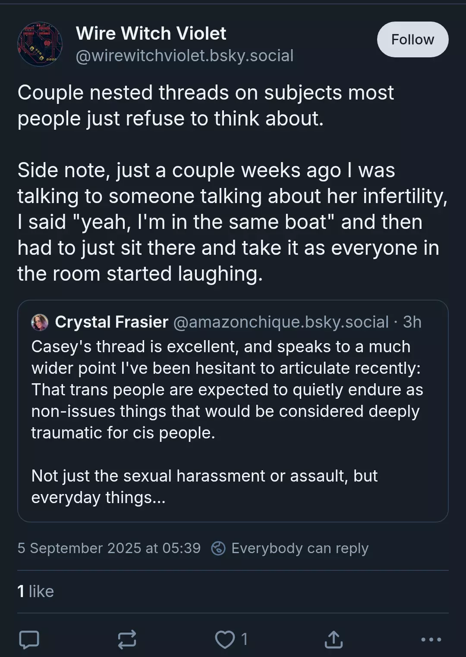
Task: Open the share upload icon
Action: coord(334,639)
